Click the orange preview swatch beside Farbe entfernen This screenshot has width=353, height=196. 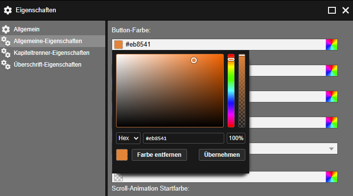coord(122,155)
